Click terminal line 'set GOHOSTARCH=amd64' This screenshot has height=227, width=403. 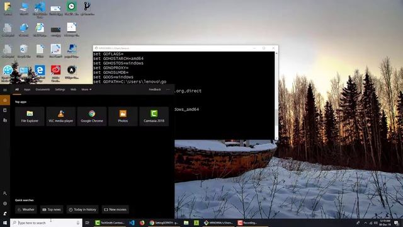click(118, 59)
